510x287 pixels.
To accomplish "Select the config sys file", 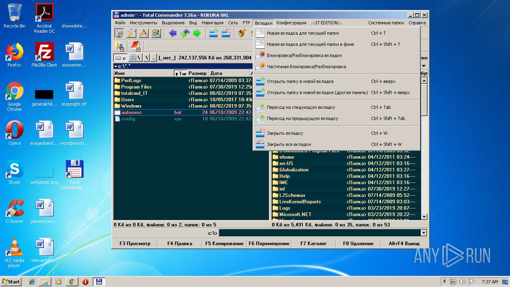I will coord(183,119).
